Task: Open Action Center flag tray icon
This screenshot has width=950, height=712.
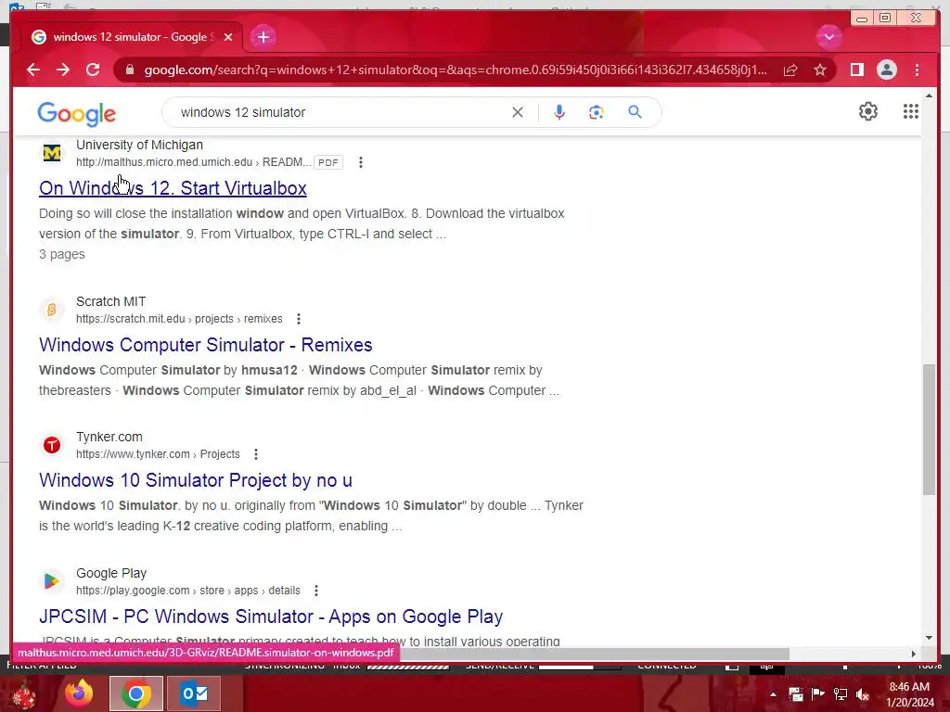Action: (x=818, y=694)
